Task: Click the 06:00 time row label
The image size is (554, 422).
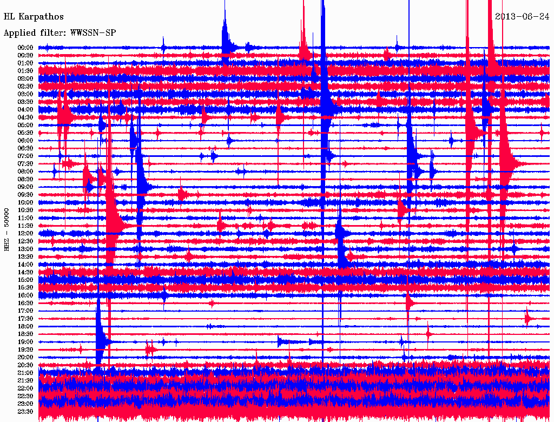Action: [x=26, y=141]
